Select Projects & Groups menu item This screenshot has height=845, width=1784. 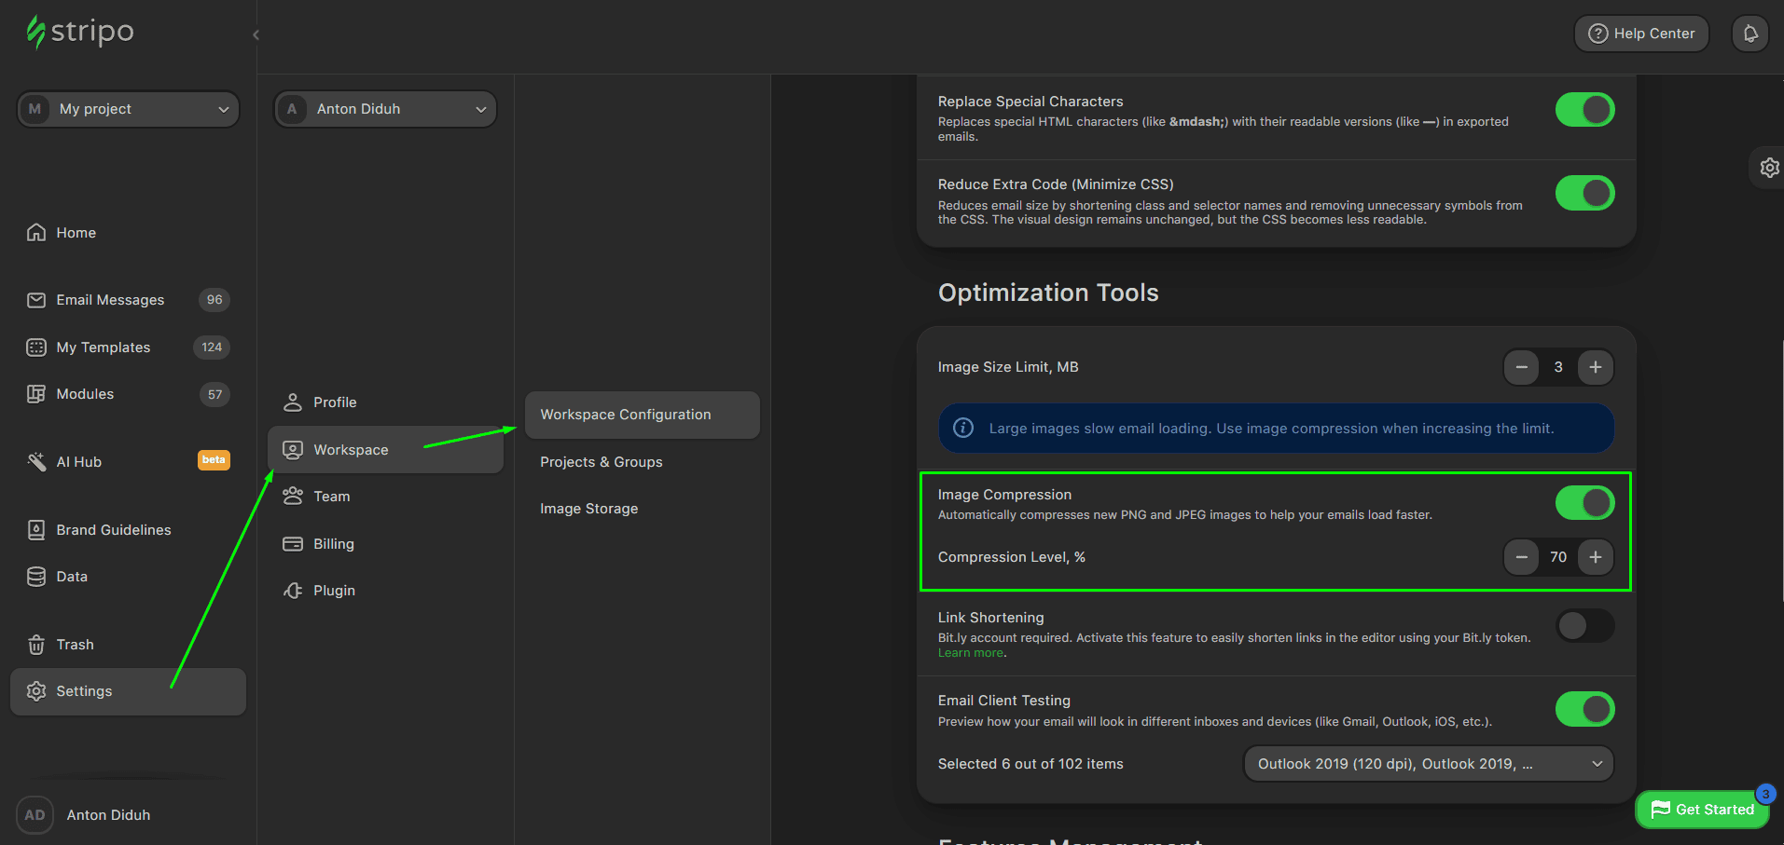[601, 462]
